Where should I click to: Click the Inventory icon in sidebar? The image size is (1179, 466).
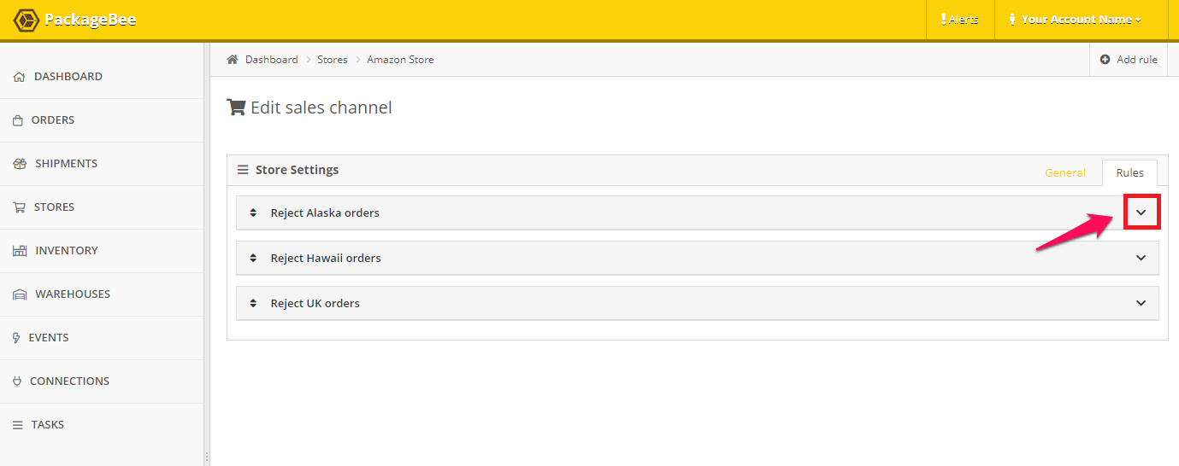tap(20, 251)
